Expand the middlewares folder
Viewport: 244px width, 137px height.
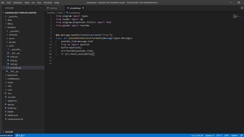click(x=14, y=79)
